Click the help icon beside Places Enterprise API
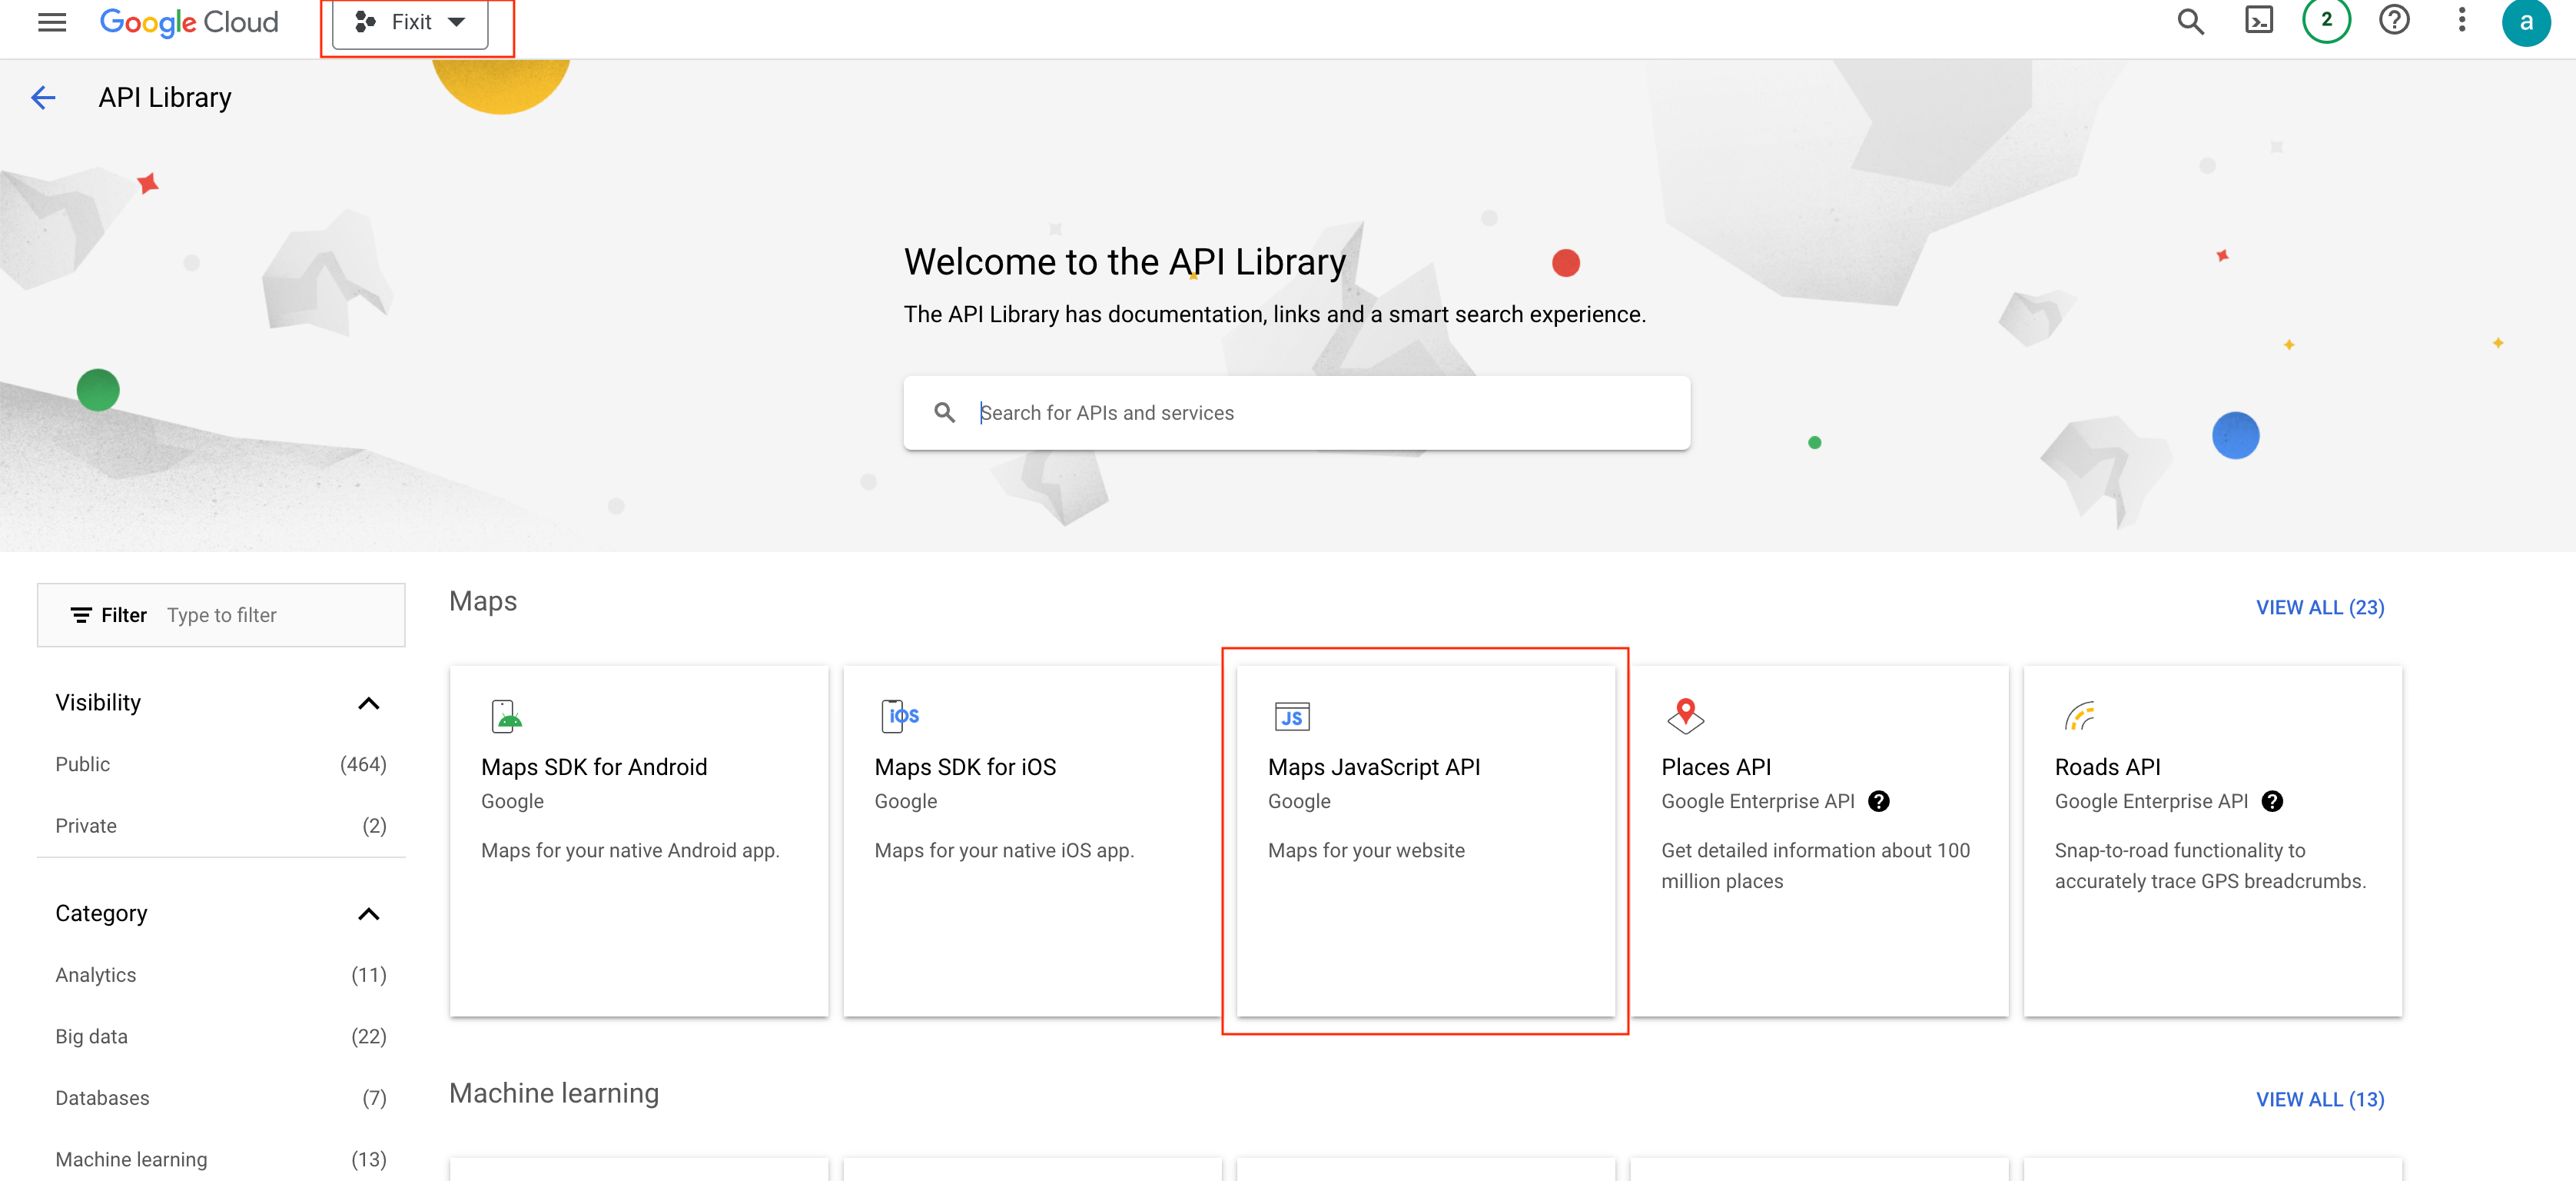The width and height of the screenshot is (2576, 1181). click(1879, 800)
